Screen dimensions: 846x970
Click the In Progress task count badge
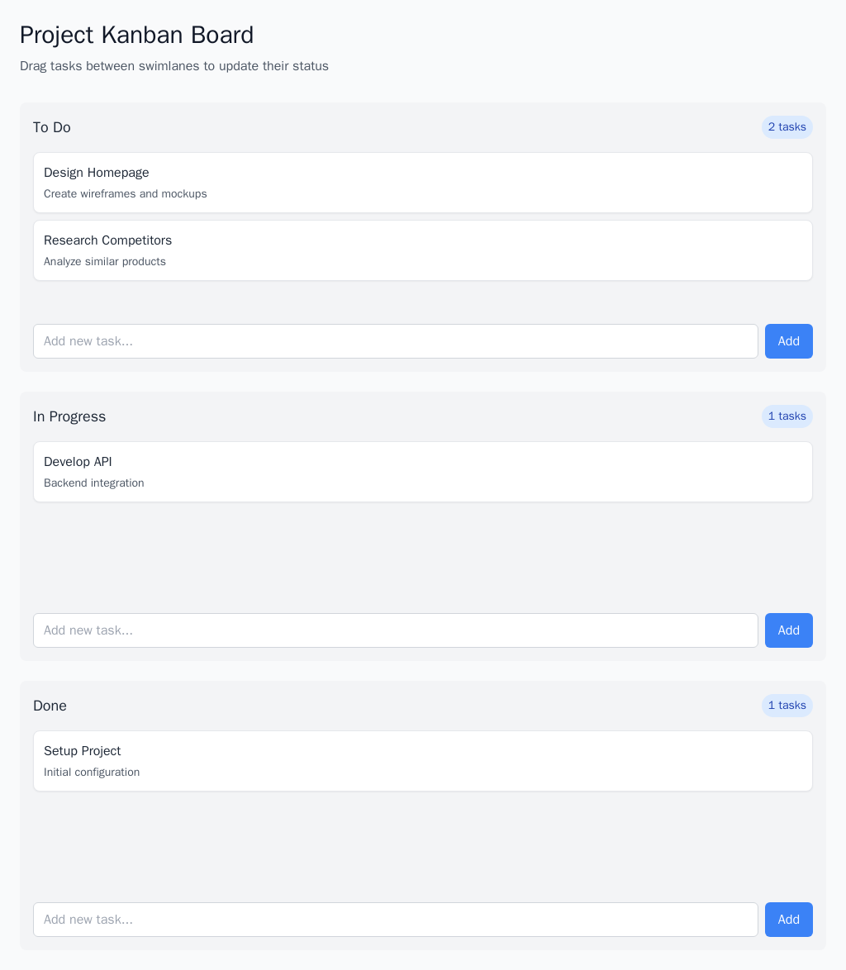pyautogui.click(x=787, y=416)
